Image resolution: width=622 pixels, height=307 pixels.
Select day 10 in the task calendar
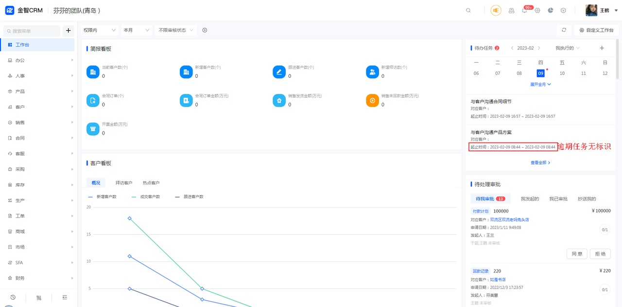(562, 73)
